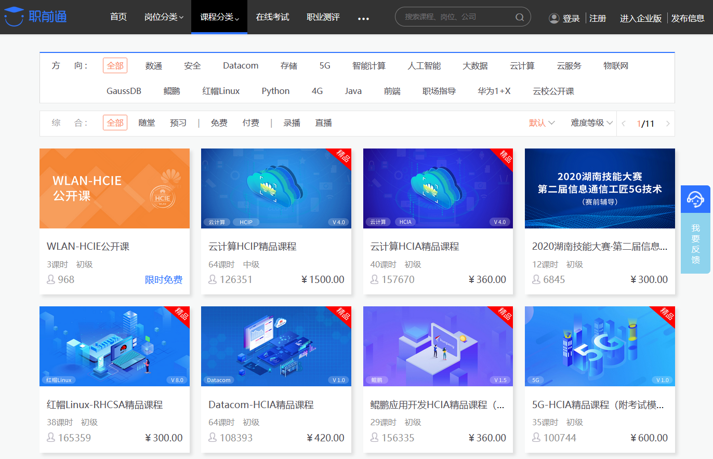Click the 首页 menu item
Viewport: 713px width, 459px height.
(118, 17)
